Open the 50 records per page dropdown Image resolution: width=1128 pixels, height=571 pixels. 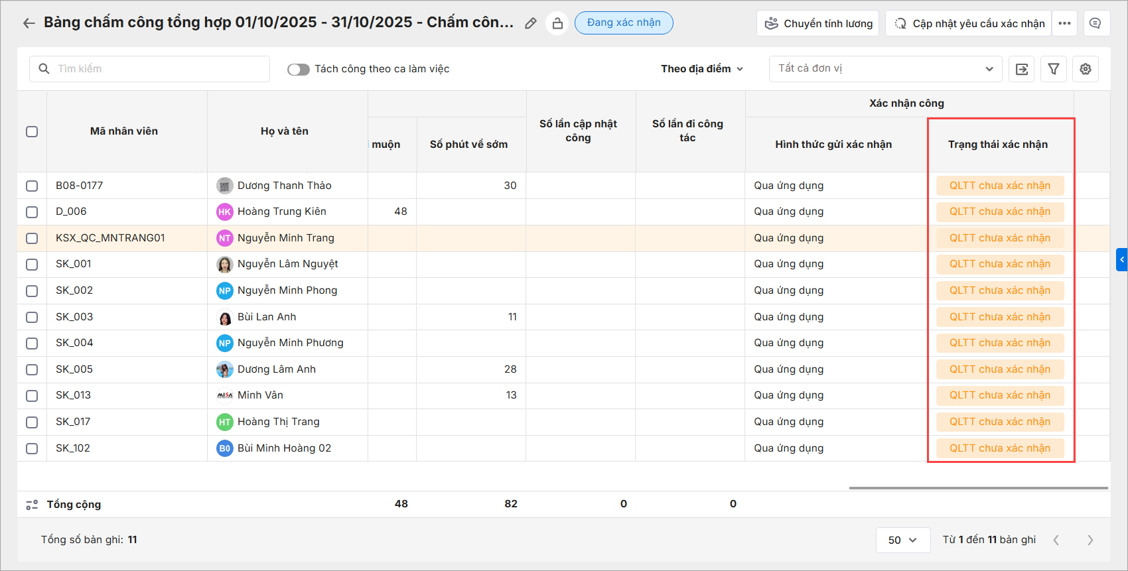pyautogui.click(x=902, y=540)
